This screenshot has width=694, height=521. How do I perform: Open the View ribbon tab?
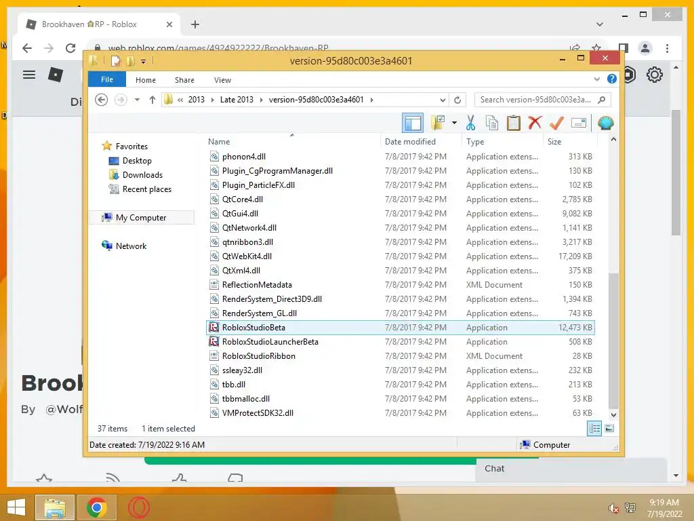(x=222, y=80)
